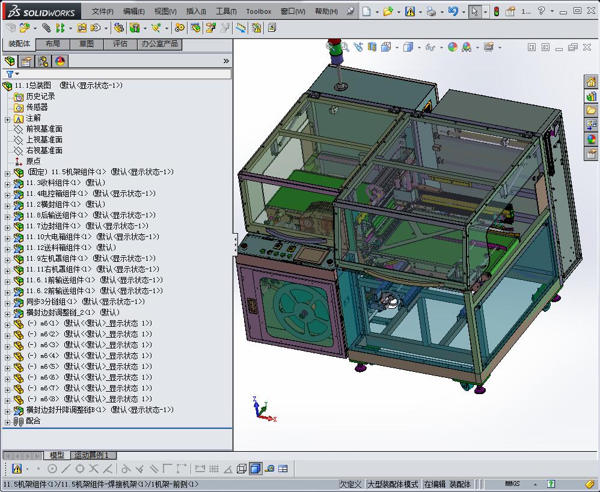The image size is (600, 492).
Task: Click the Help question mark icon
Action: [x=541, y=11]
